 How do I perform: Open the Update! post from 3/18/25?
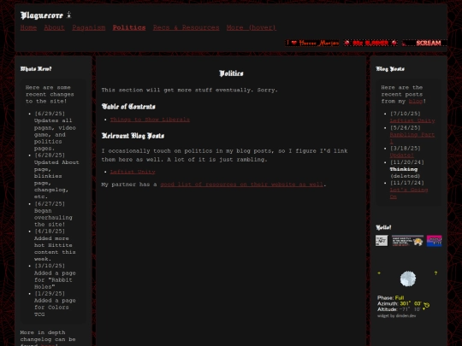(401, 155)
